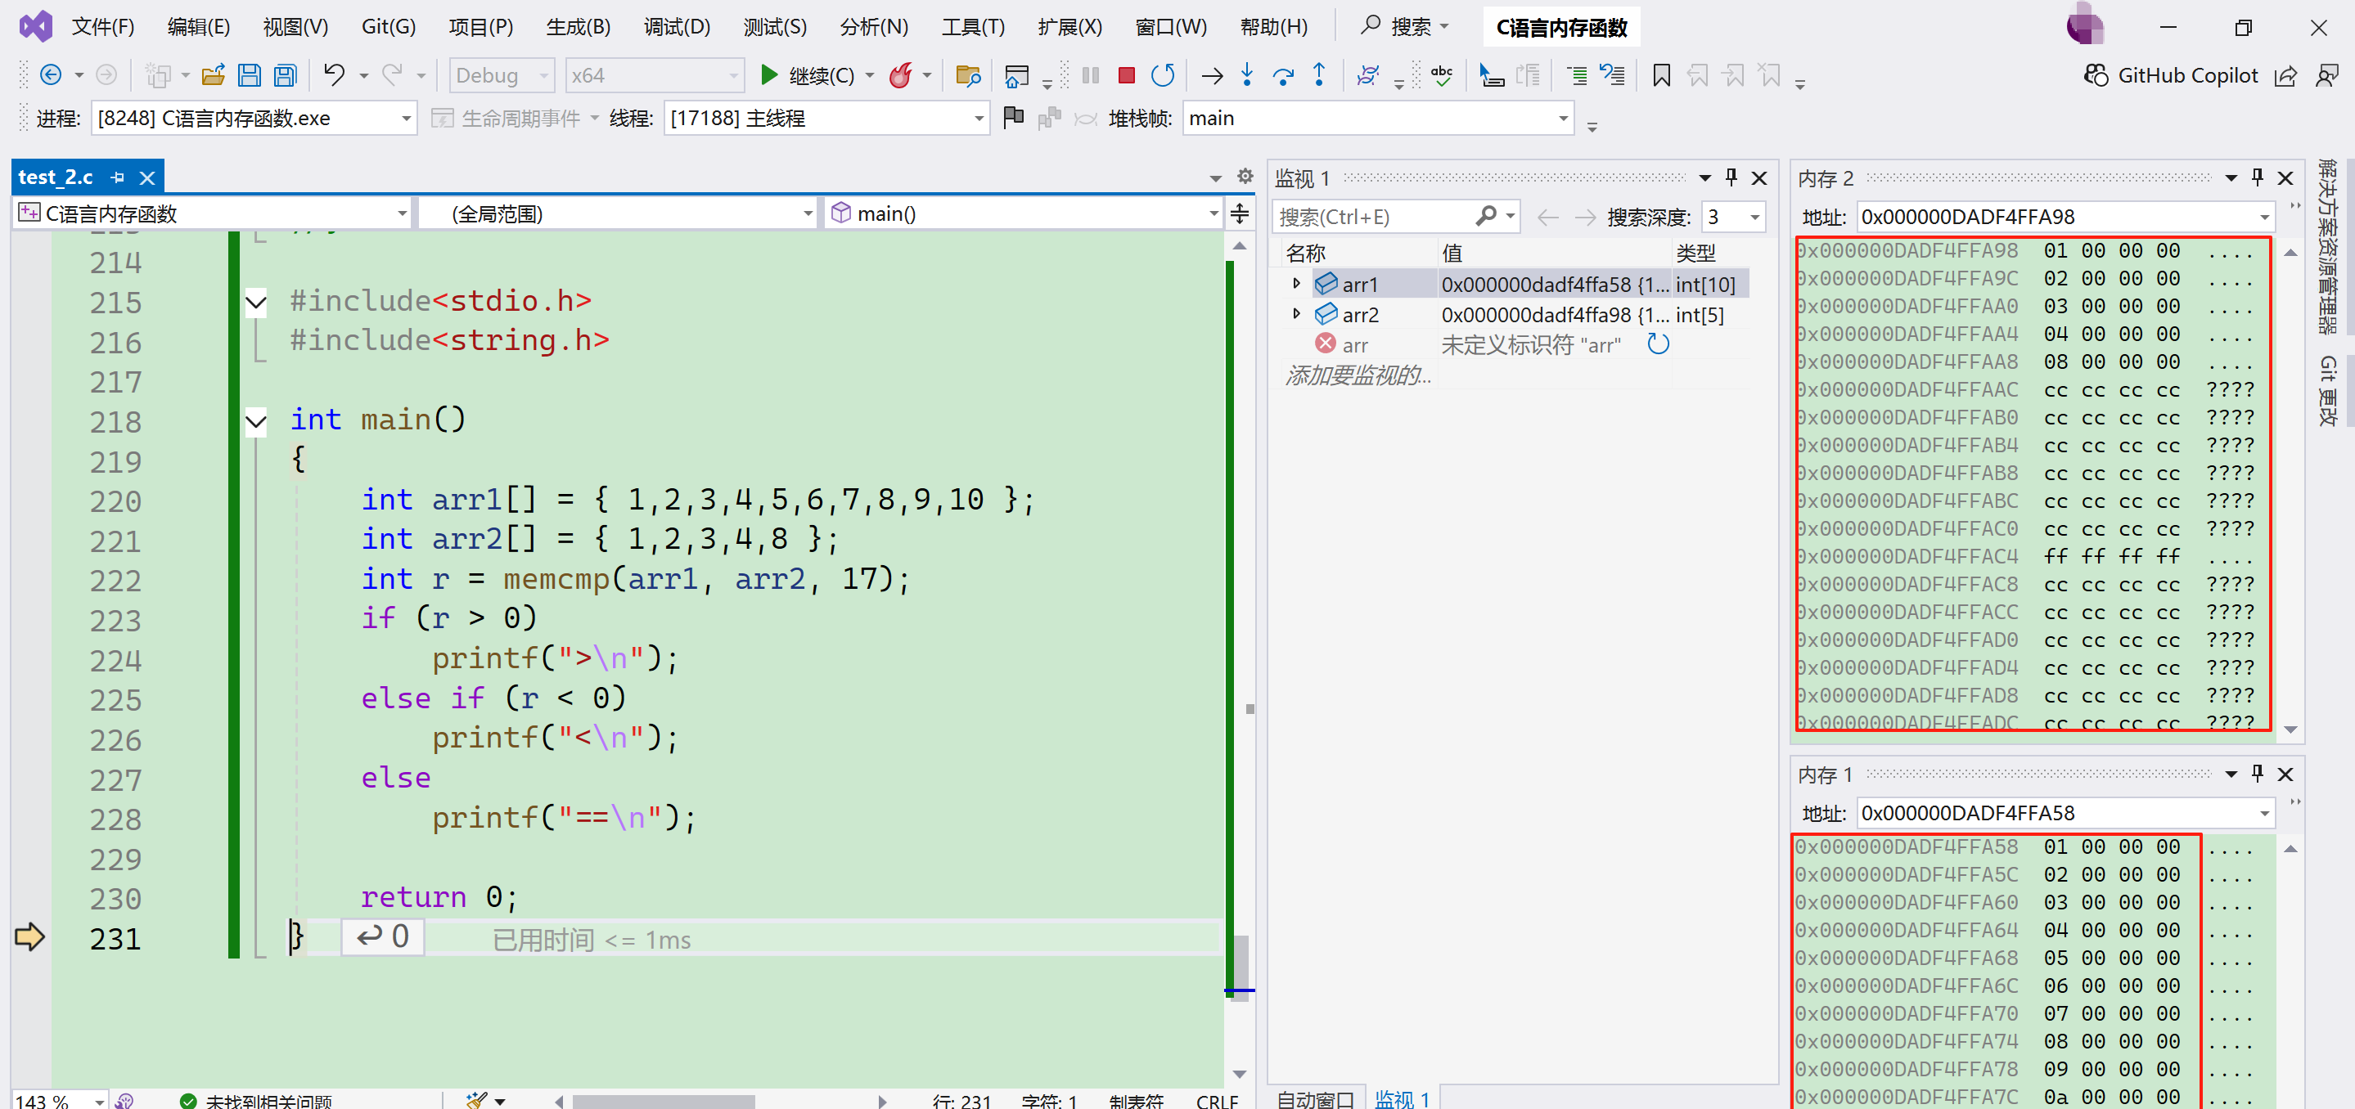Screen dimensions: 2355x1109
Task: Click the Restart debugging icon
Action: [x=1163, y=76]
